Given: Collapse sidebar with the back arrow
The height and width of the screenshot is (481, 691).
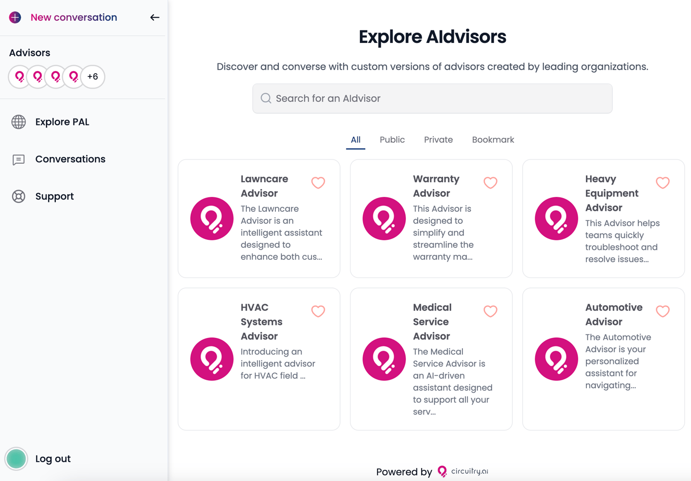Looking at the screenshot, I should [x=154, y=17].
